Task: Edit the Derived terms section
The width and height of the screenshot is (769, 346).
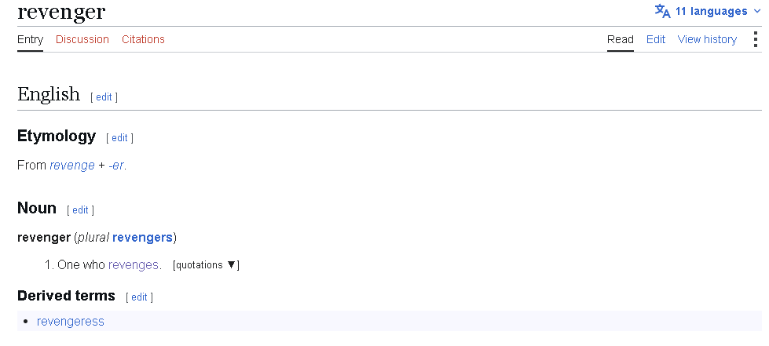Action: [x=139, y=297]
